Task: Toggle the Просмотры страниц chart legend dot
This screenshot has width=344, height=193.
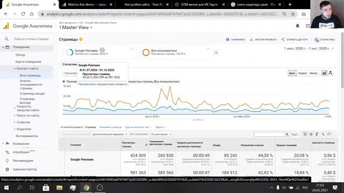Action: coord(64,81)
